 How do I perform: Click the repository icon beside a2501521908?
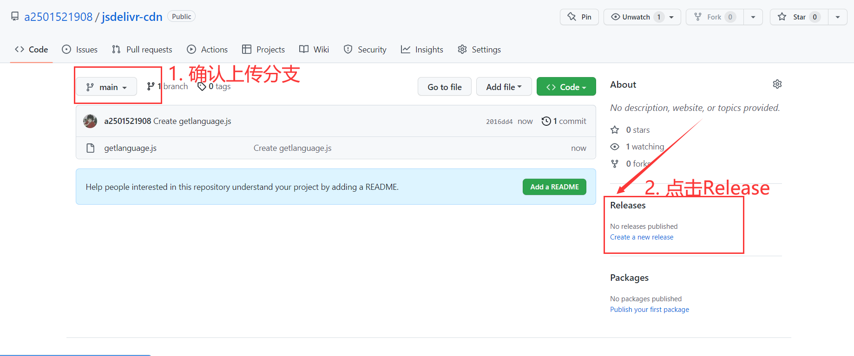coord(15,17)
